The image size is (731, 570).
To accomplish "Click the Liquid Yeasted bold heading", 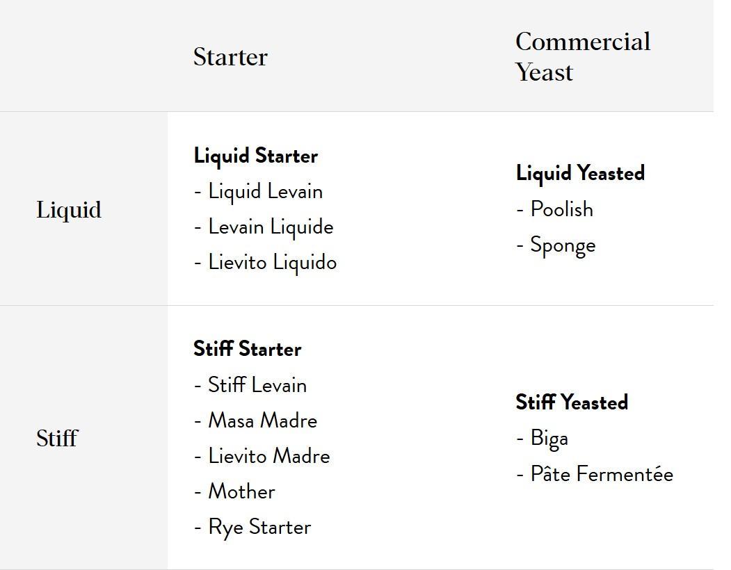I will tap(580, 173).
